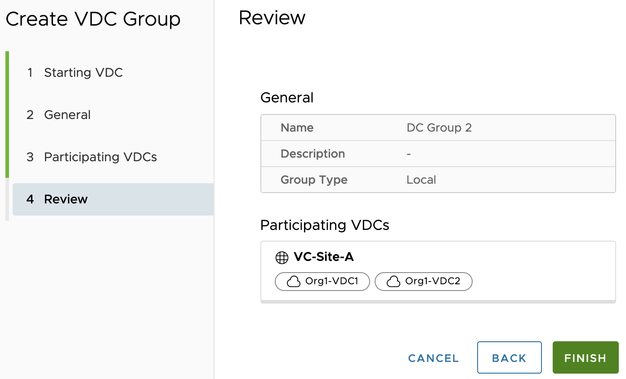Click the horizontal scrollbar under Participating VDCs
This screenshot has width=626, height=379.
coord(438,301)
